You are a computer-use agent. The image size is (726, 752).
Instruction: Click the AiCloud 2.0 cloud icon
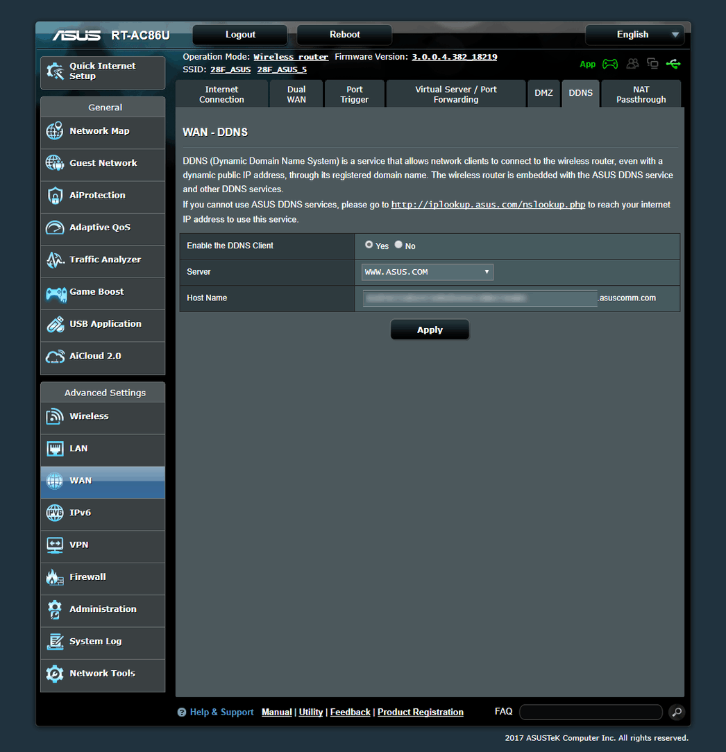click(55, 357)
